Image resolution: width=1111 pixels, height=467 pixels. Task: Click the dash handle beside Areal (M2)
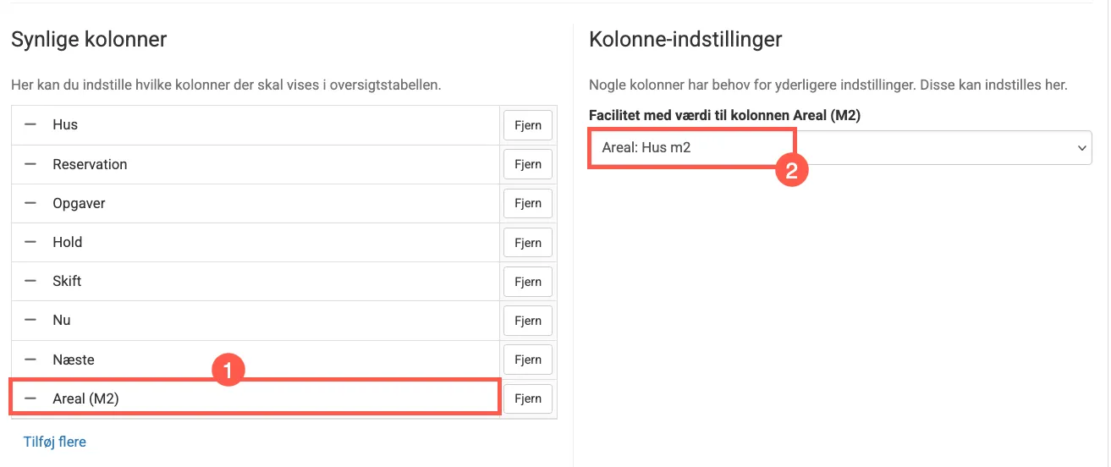(x=30, y=398)
